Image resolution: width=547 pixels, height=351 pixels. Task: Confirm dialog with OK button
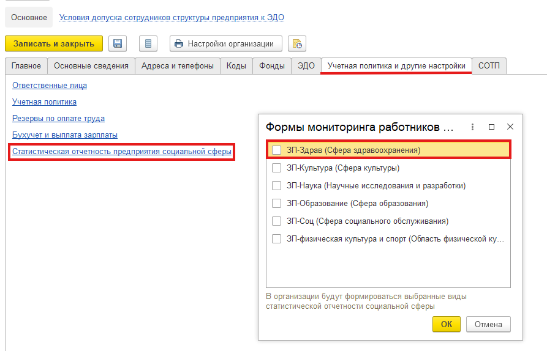tap(446, 324)
